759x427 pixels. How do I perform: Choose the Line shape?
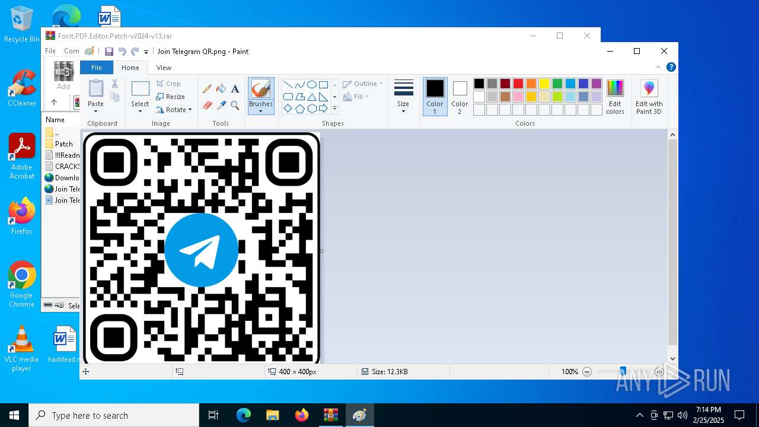(x=288, y=85)
